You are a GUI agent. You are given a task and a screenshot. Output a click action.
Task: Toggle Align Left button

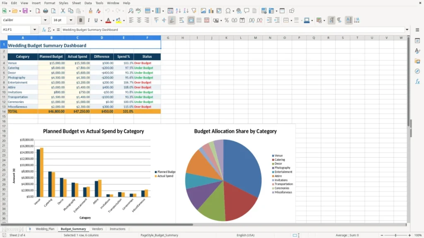point(131,20)
